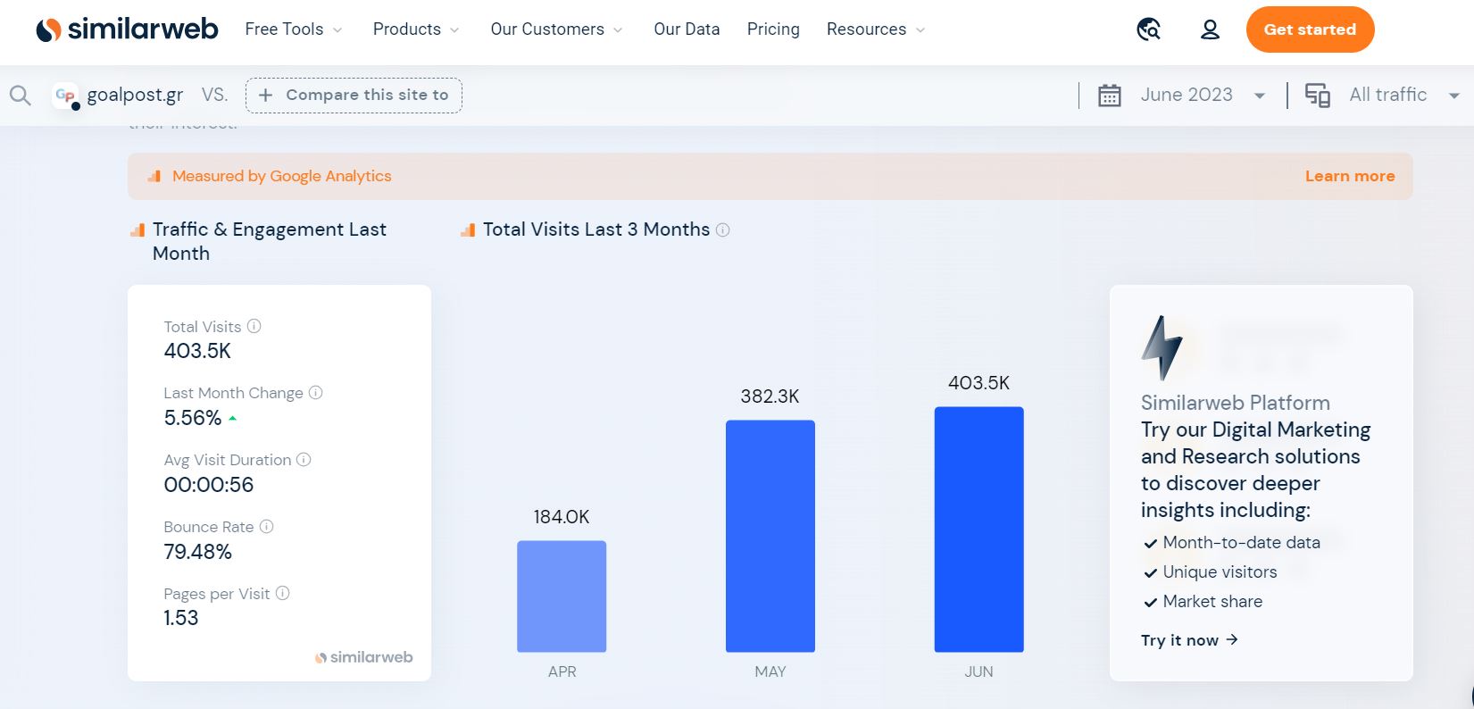Screen dimensions: 1474x709
Task: Click the MAY bar in chart
Action: (770, 536)
